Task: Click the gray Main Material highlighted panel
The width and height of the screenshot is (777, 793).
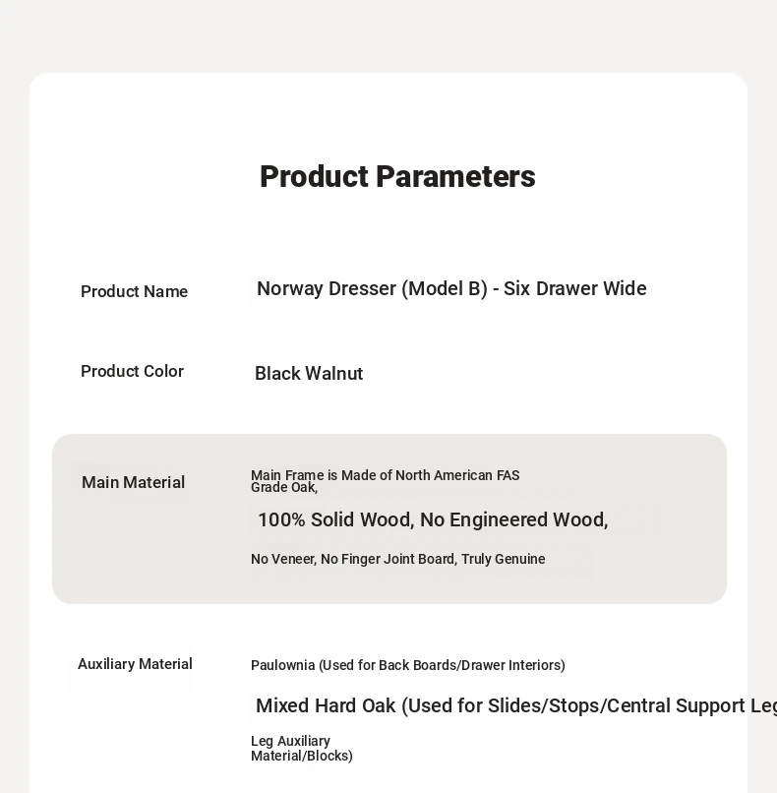Action: [389, 518]
